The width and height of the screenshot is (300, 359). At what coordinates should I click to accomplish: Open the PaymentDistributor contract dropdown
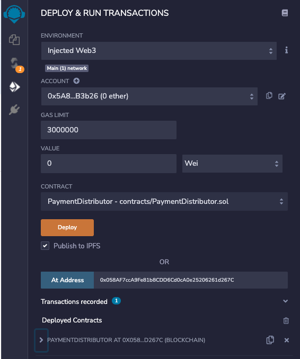(164, 202)
